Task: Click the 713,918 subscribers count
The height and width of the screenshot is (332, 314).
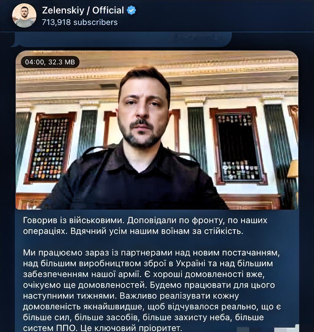Action: [80, 22]
